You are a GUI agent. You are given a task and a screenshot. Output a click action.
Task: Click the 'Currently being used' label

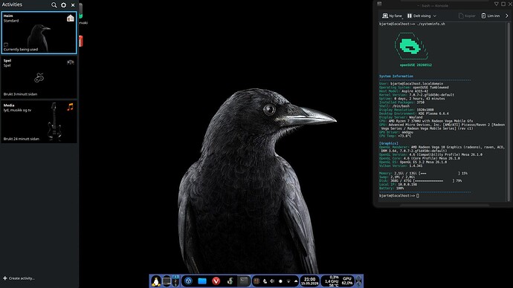click(21, 49)
